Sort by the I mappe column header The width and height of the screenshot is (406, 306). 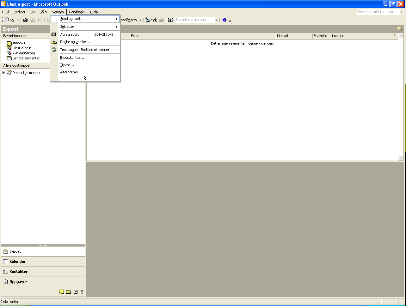(361, 36)
